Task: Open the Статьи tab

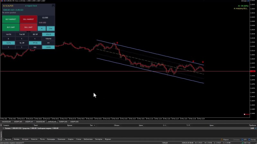Action: click(x=78, y=140)
